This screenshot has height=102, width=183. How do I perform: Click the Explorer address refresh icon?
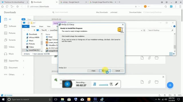[x=144, y=30]
